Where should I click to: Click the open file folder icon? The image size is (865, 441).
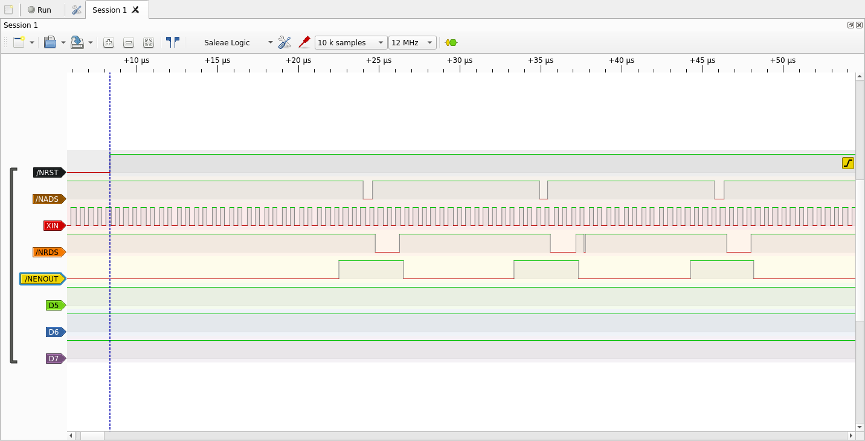point(50,42)
